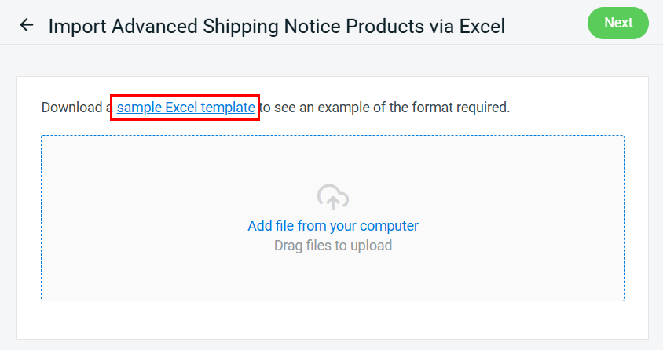Click the words 'Download a' before link
Viewport: 663px width, 350px height.
76,108
